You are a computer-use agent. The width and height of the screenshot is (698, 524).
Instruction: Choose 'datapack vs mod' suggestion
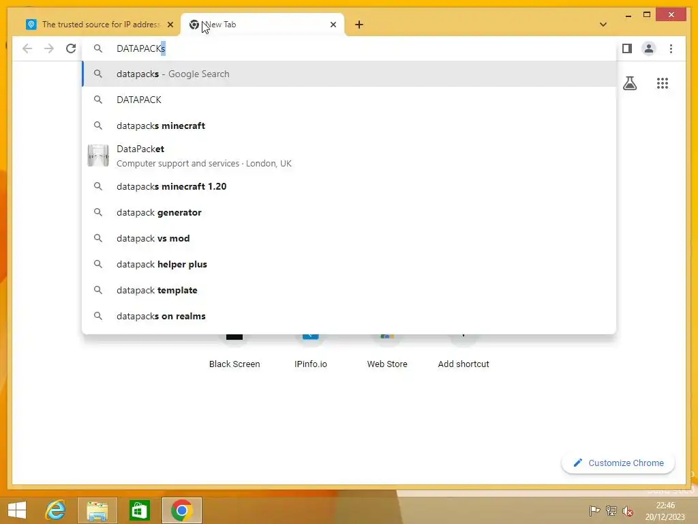point(350,238)
